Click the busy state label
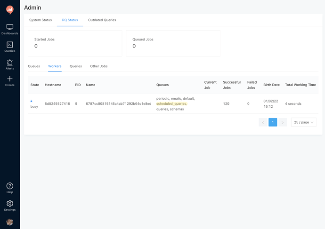 pos(34,107)
